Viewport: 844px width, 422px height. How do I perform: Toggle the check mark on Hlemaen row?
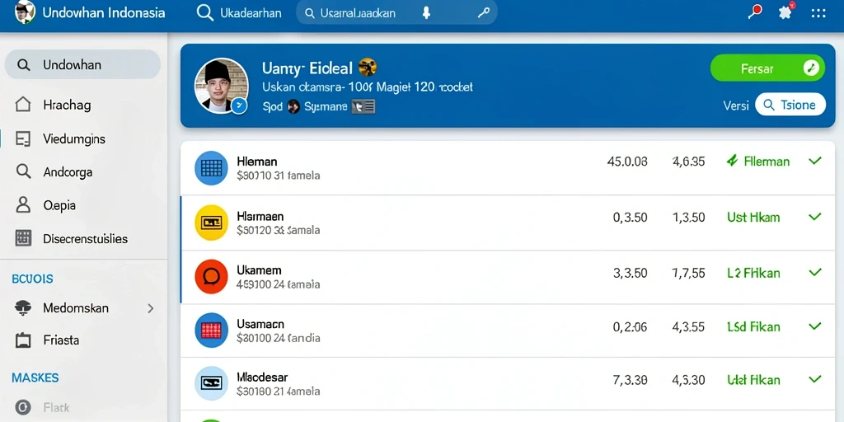tap(815, 217)
